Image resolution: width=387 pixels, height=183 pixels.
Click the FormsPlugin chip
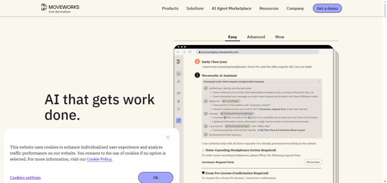pyautogui.click(x=231, y=101)
